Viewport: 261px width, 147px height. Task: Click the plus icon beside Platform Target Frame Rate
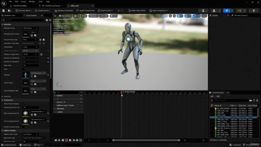point(41,54)
